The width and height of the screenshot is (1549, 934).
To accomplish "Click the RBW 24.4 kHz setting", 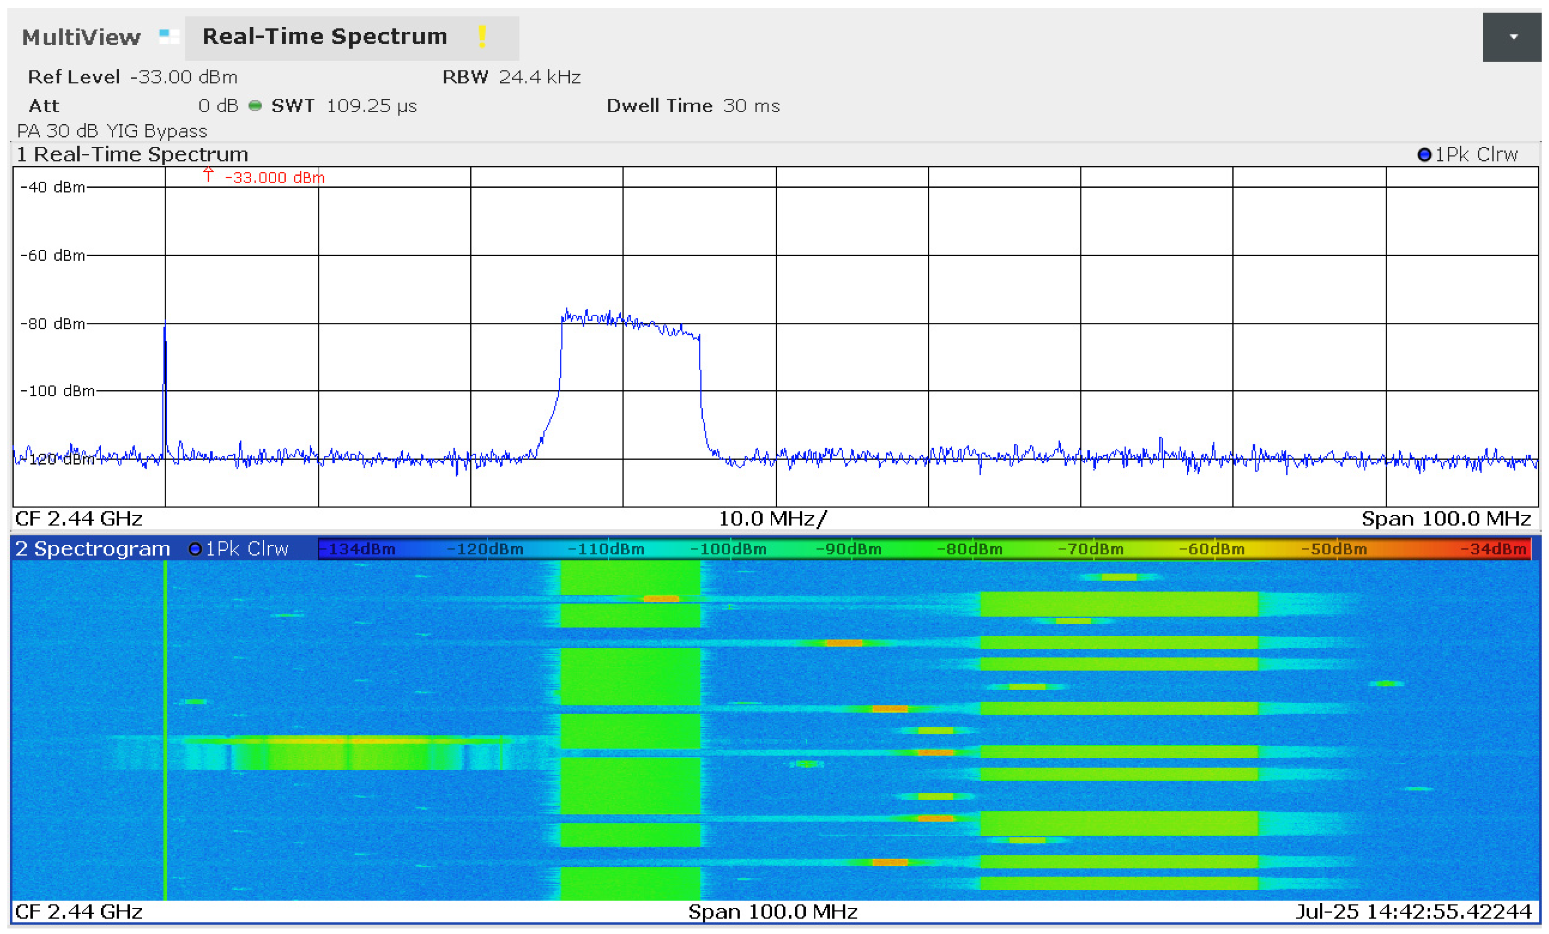I will click(x=511, y=77).
